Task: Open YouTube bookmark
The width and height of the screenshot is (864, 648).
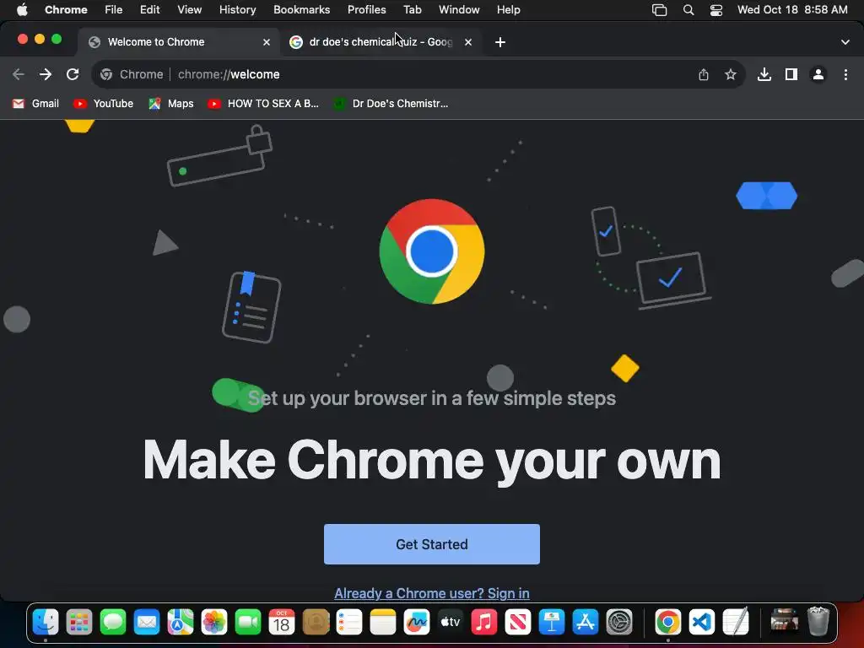Action: click(104, 104)
